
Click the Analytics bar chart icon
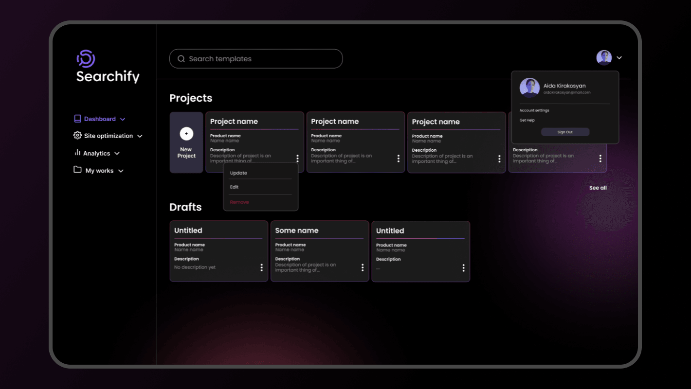[77, 153]
